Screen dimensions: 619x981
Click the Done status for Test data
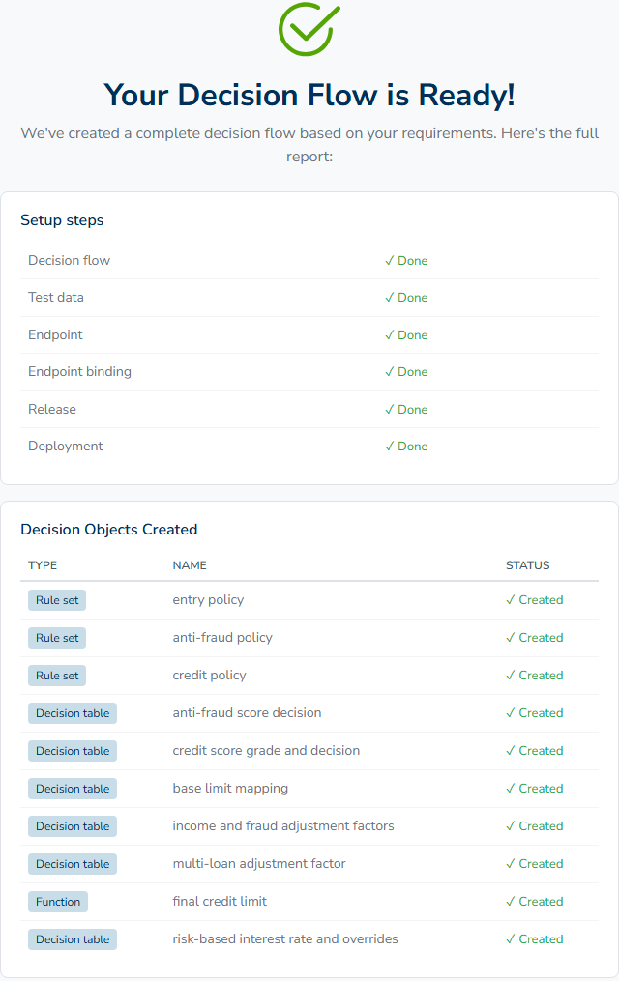[x=406, y=298]
